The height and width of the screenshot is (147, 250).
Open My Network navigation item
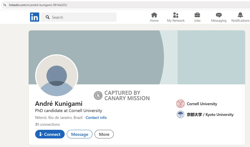click(x=176, y=17)
